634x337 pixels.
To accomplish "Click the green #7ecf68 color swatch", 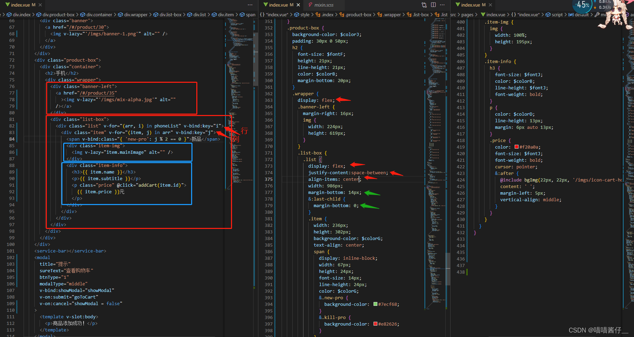I will (x=375, y=304).
